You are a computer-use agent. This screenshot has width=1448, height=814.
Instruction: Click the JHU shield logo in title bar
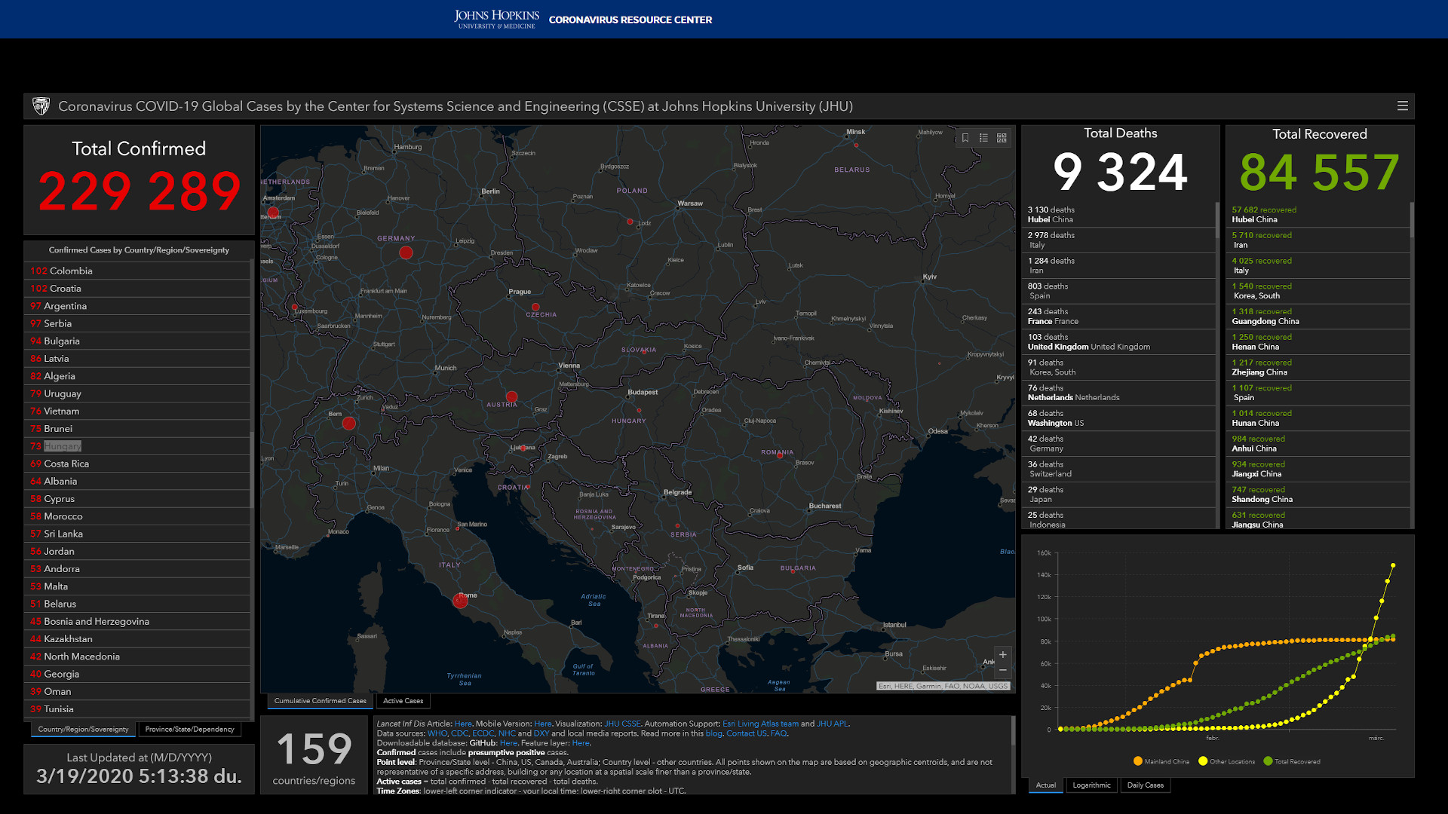pyautogui.click(x=41, y=106)
